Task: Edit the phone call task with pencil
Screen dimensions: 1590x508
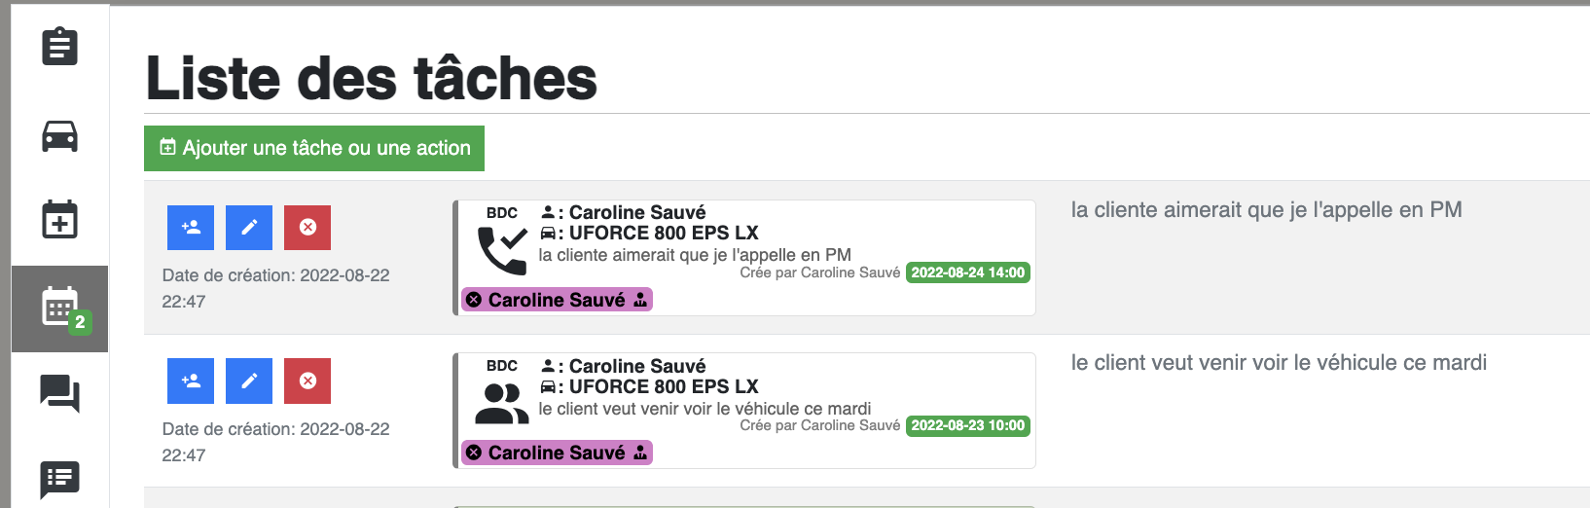Action: click(x=249, y=228)
